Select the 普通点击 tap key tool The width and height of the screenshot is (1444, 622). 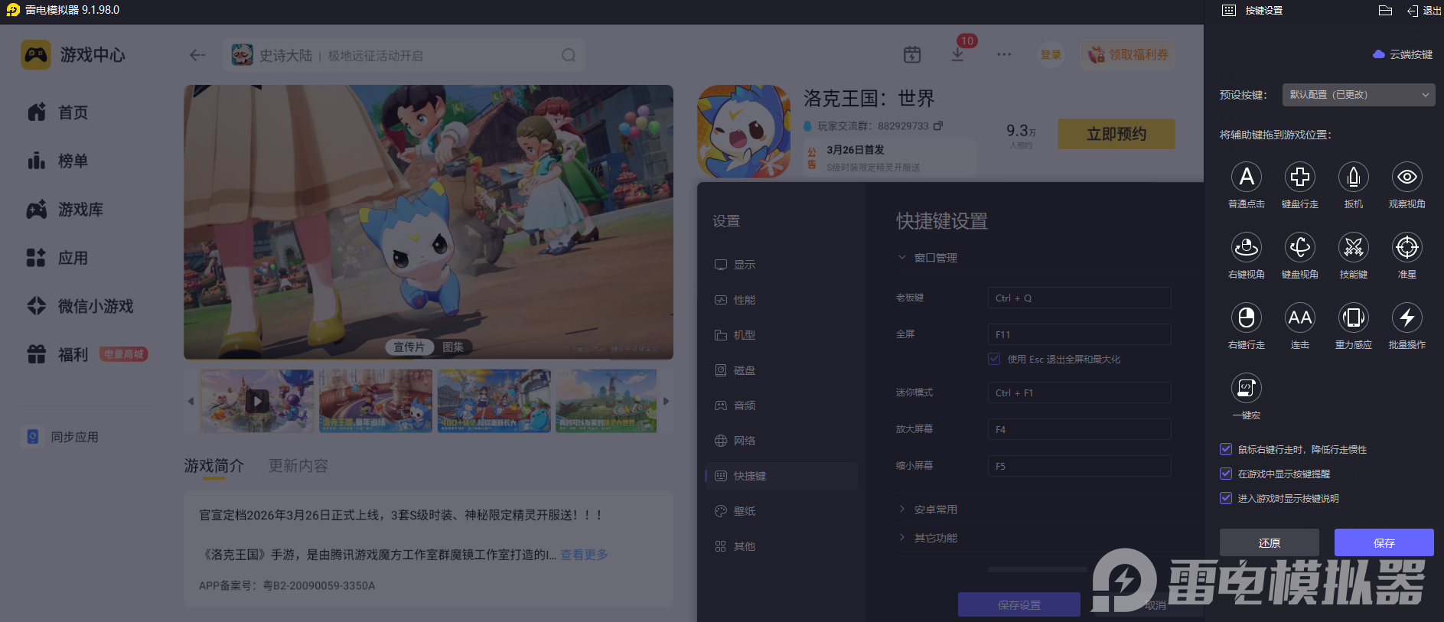point(1246,177)
